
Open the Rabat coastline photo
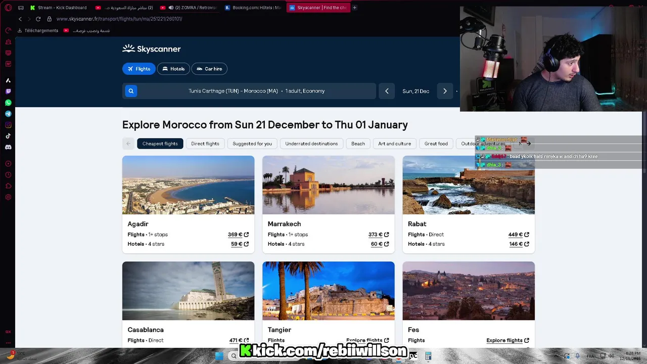point(469,185)
